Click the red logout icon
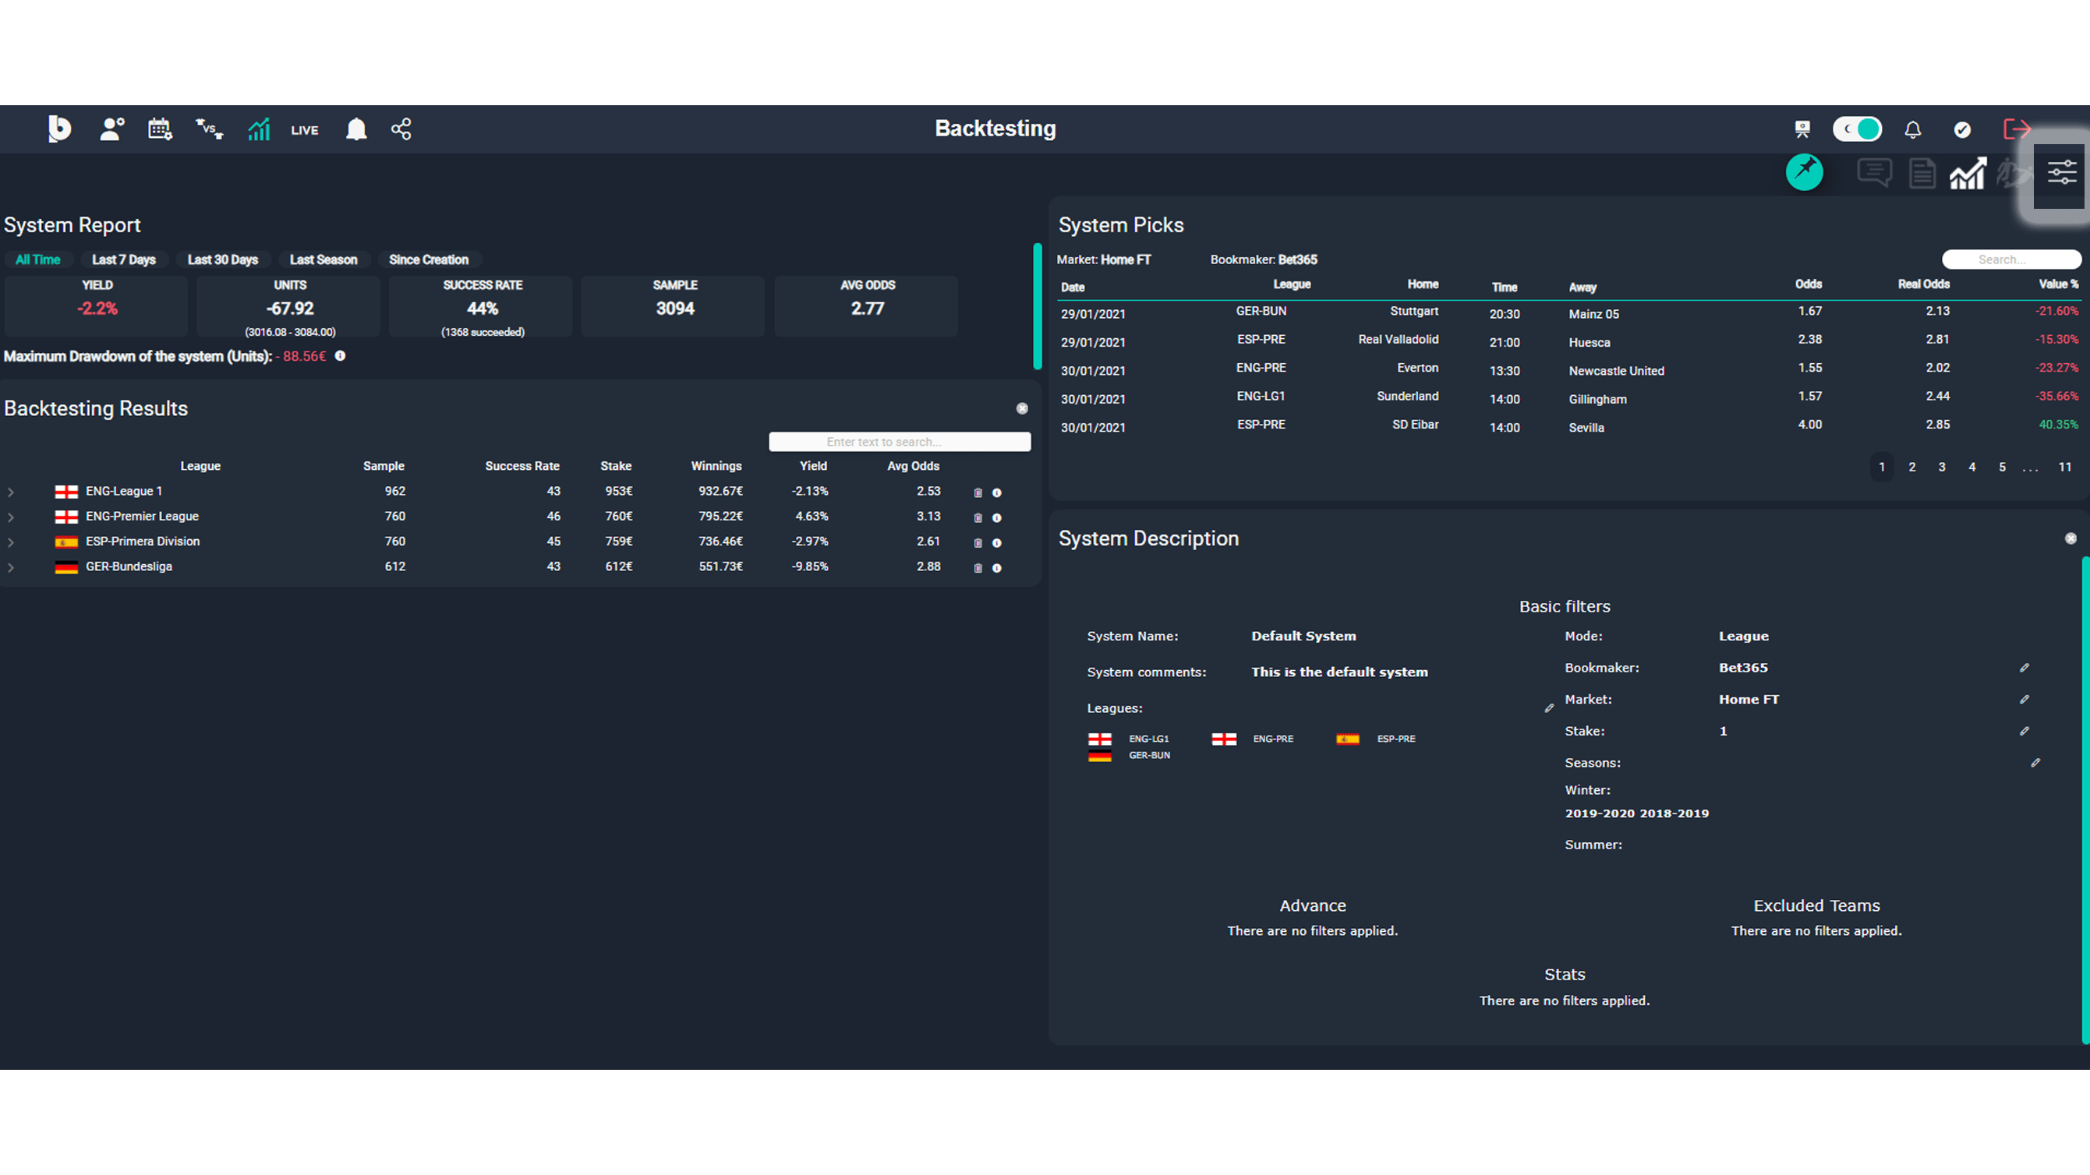Screen dimensions: 2090x1175 (2018, 129)
